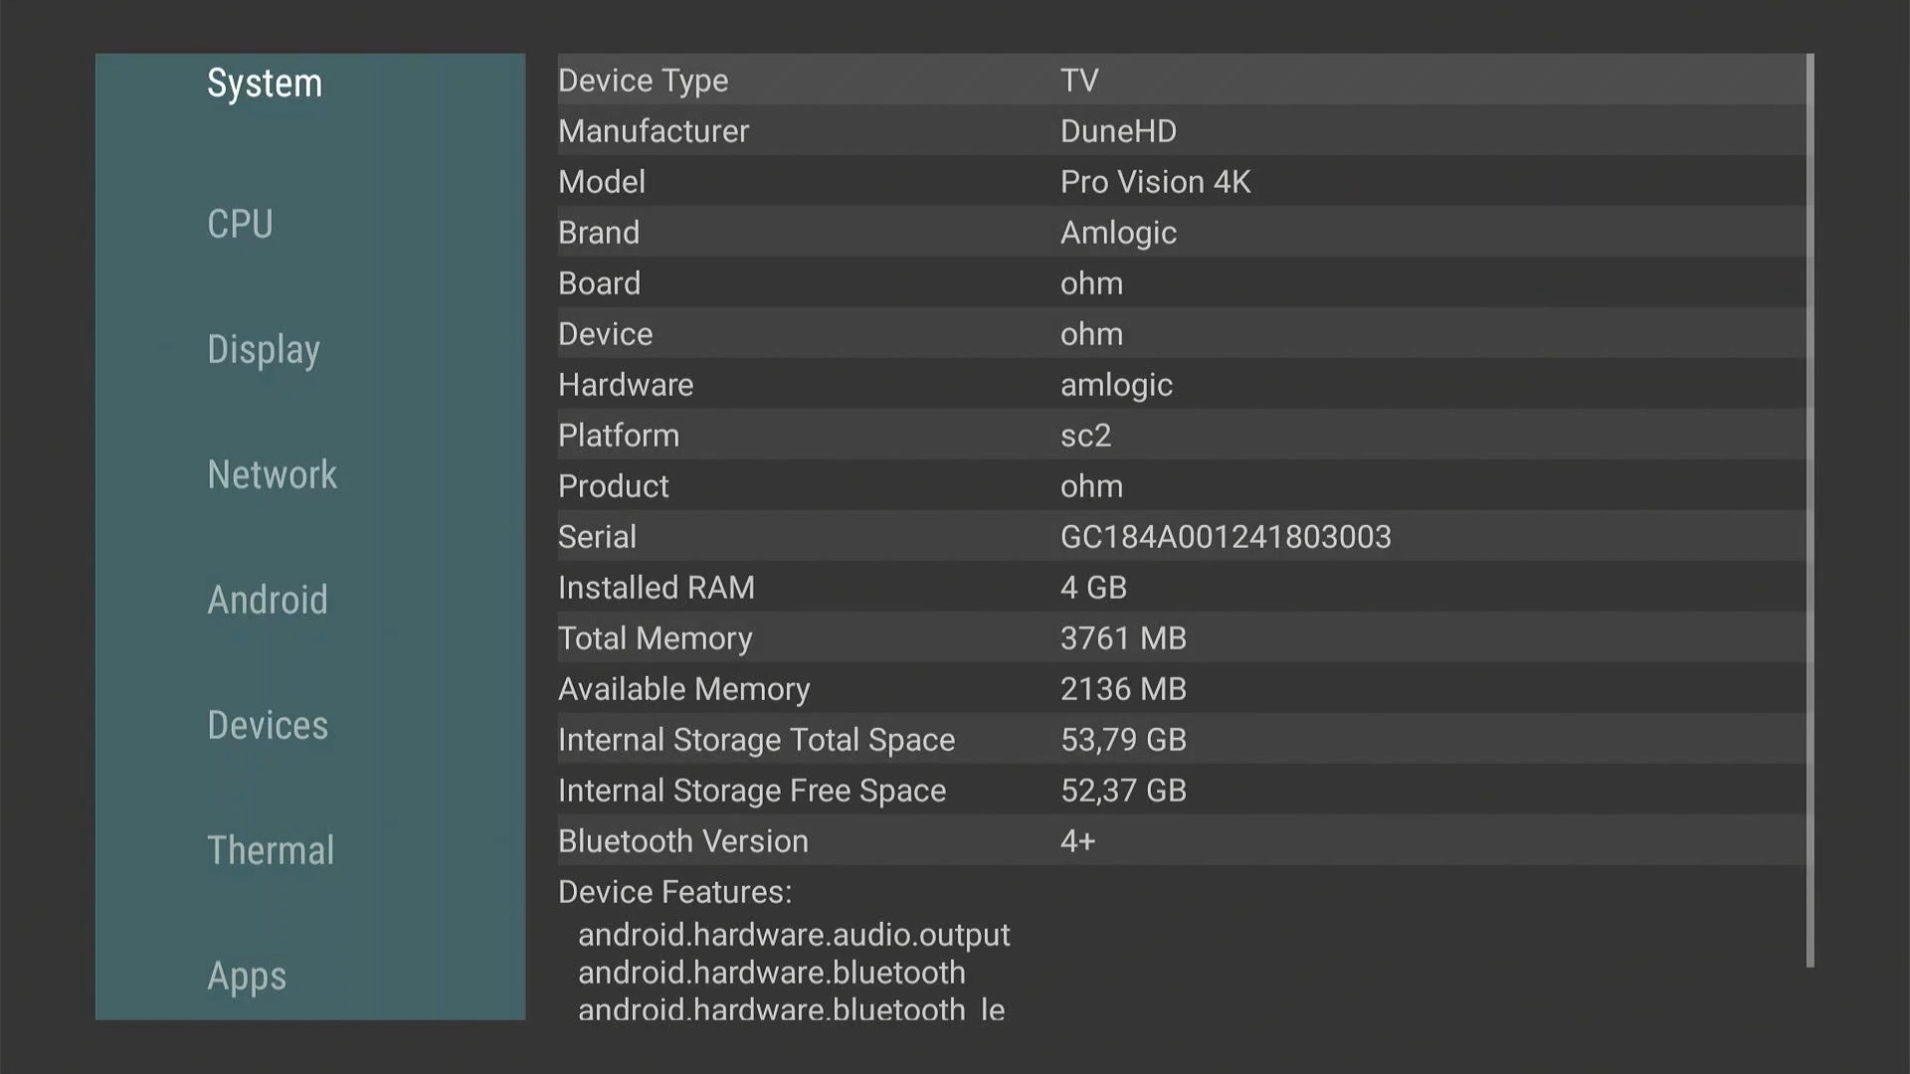Select the Product row's ohm value
The image size is (1910, 1074).
[x=1091, y=486]
